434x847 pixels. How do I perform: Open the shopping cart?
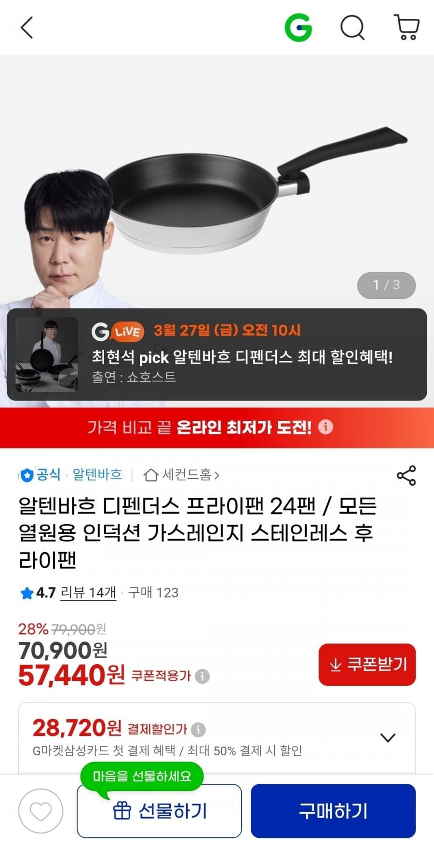coord(407,28)
